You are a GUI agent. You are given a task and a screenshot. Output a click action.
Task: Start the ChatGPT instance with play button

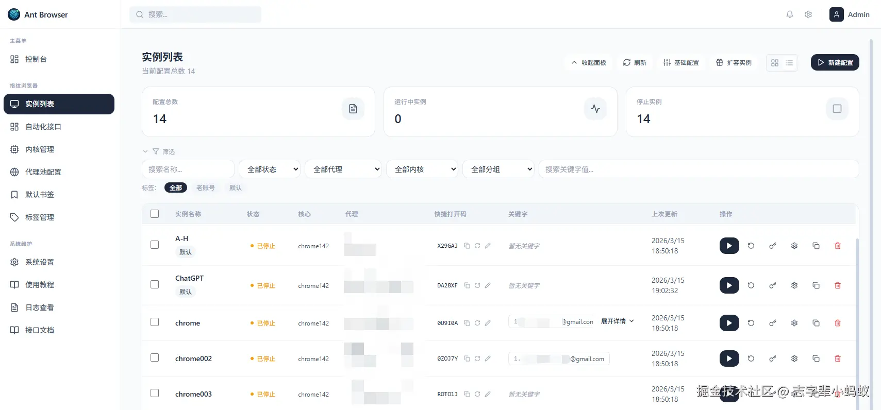point(729,285)
